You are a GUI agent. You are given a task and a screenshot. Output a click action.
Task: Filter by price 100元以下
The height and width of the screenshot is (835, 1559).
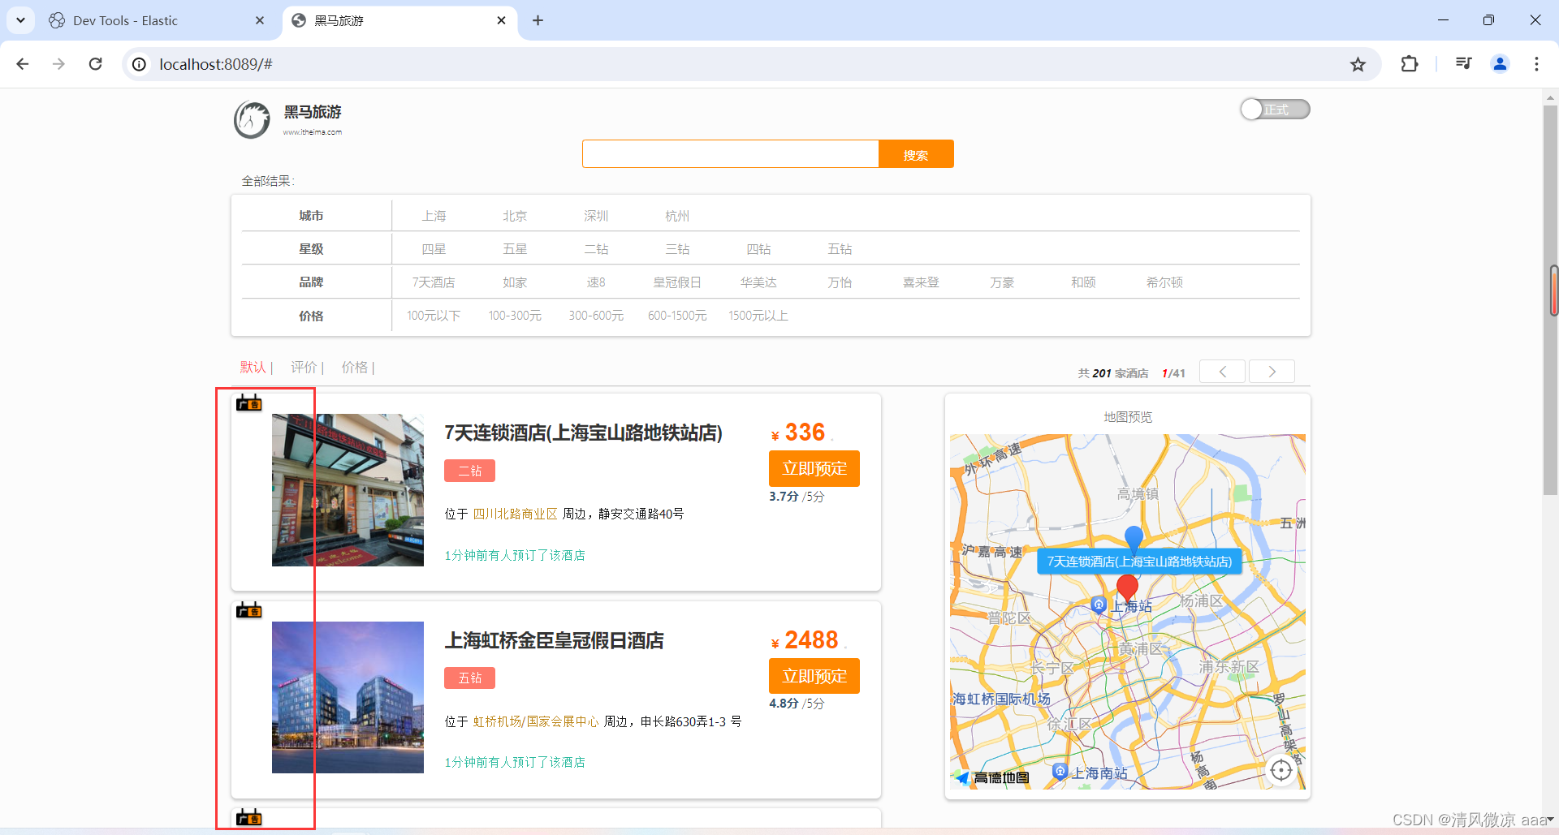pos(434,316)
